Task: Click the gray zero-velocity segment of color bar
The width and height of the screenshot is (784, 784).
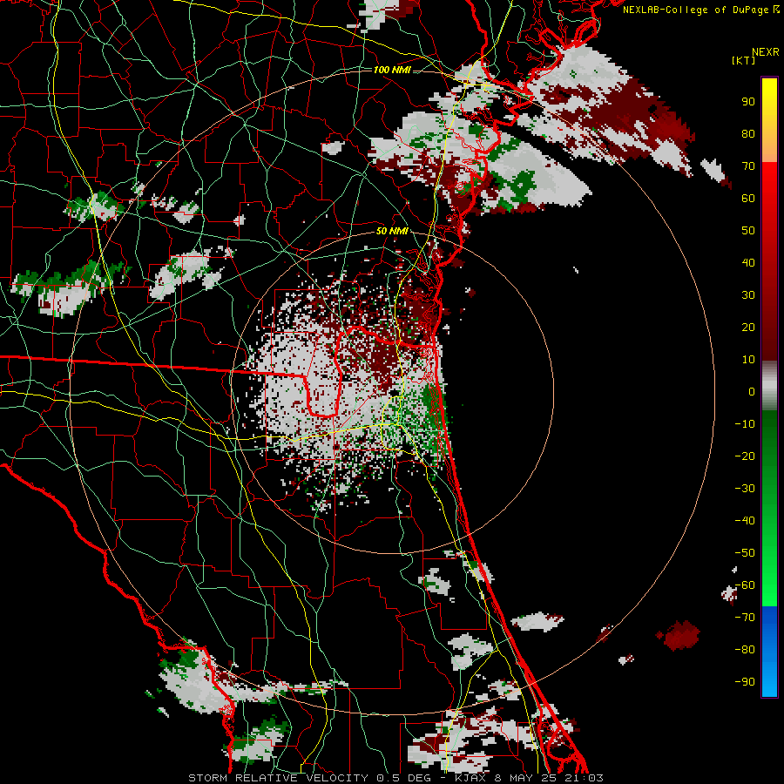Action: (769, 386)
